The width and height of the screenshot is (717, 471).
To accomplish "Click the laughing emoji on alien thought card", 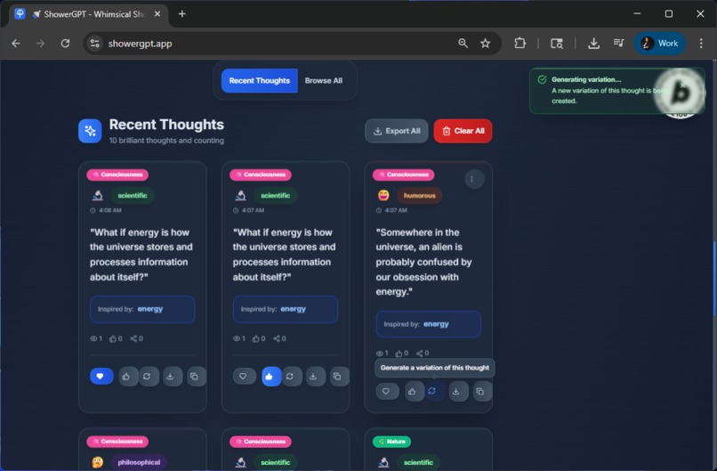I will point(383,196).
